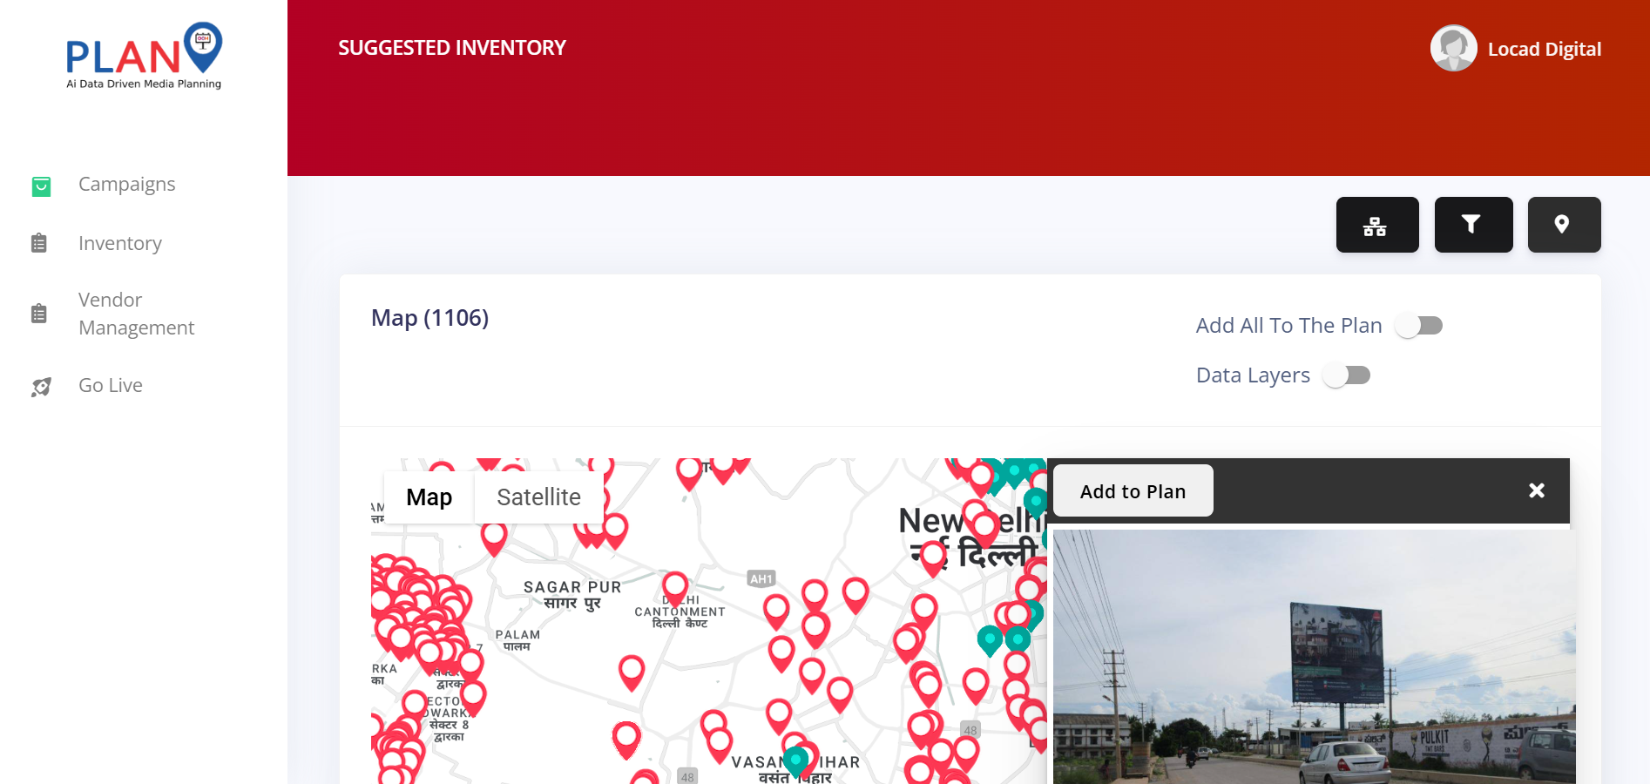Screen dimensions: 1650x784
Task: Click the Suggested Inventory page title
Action: [452, 48]
